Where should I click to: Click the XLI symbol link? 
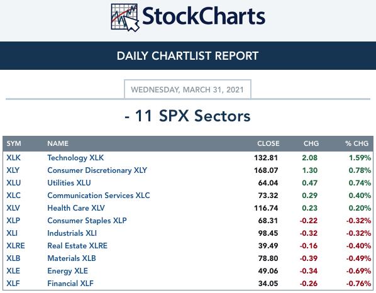(12, 233)
